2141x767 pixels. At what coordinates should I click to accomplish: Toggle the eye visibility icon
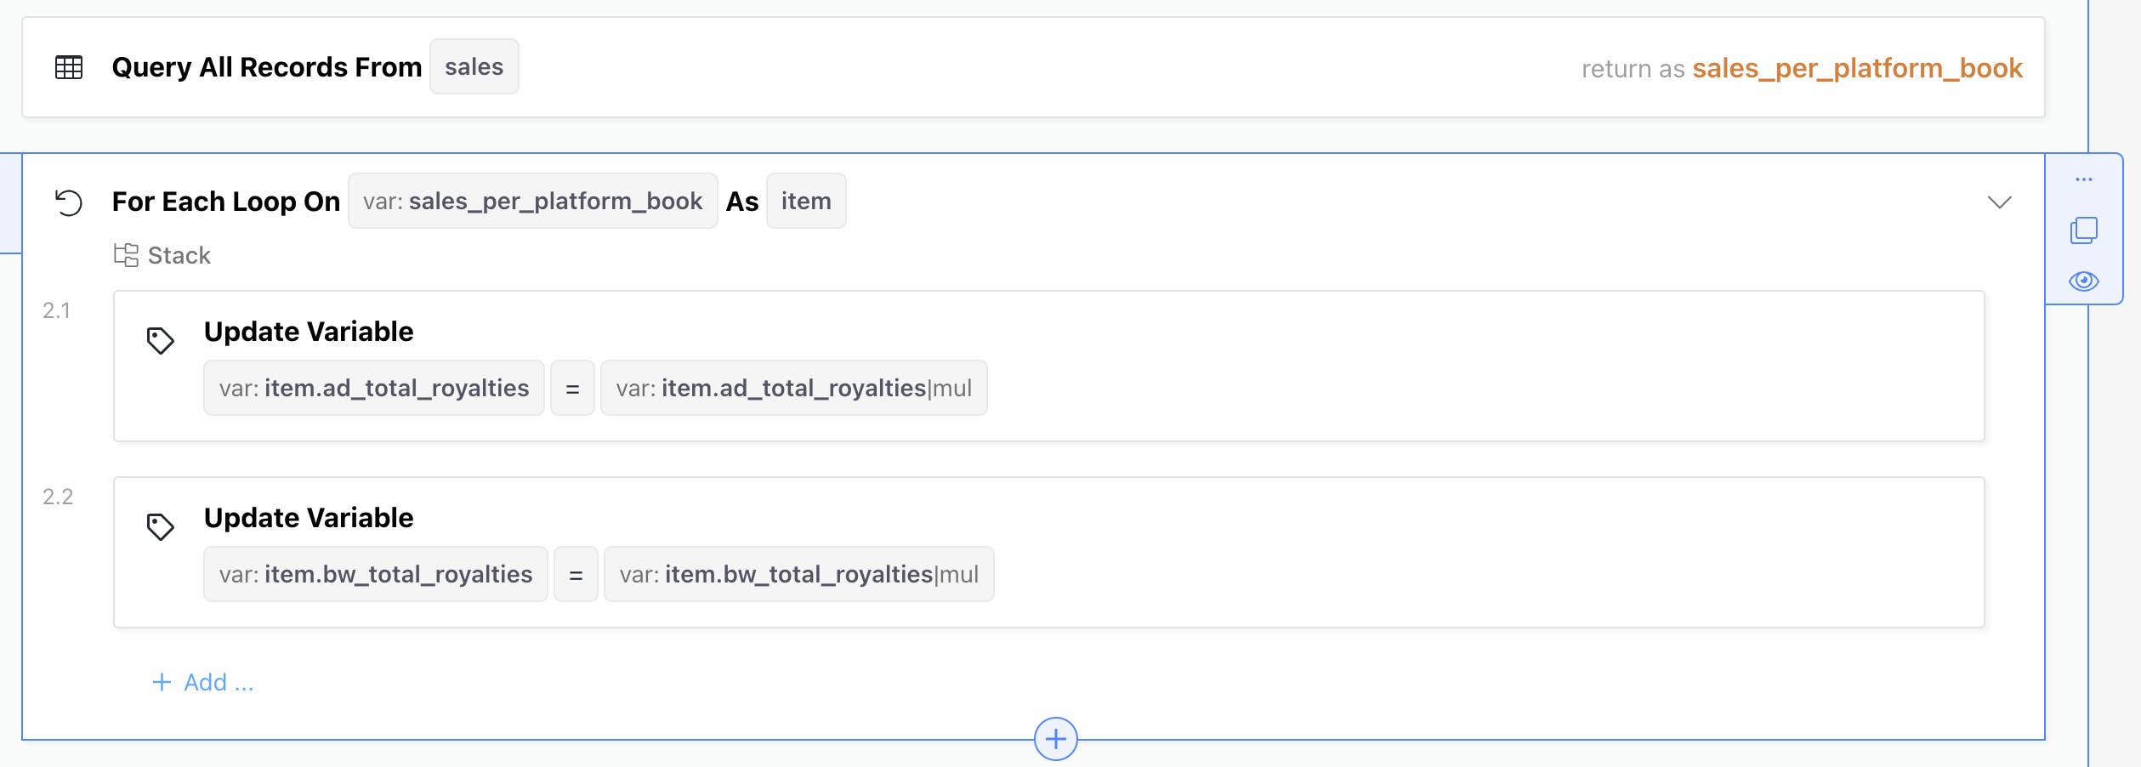[x=2083, y=281]
